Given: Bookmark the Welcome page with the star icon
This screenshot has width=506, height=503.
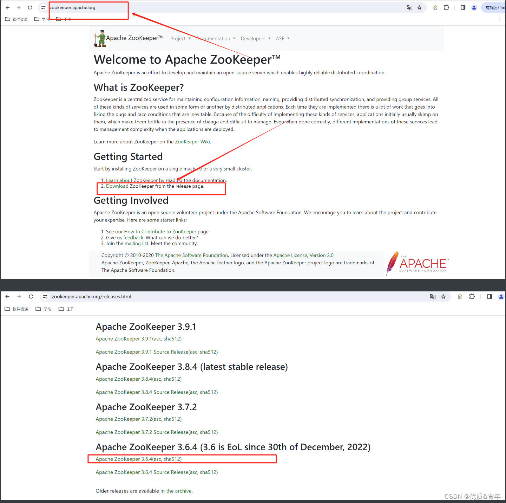Looking at the screenshot, I should tap(419, 7).
